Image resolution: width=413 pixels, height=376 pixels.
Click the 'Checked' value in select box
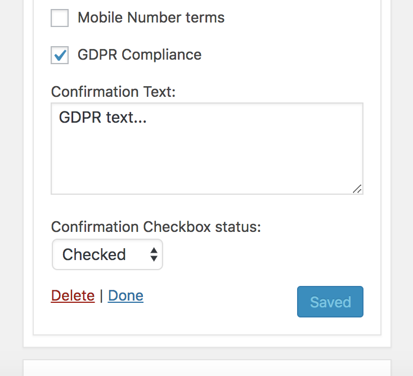pos(94,254)
